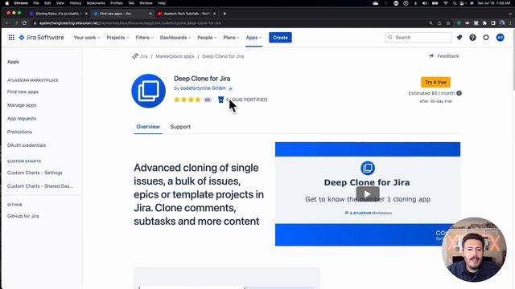Click the Feedback link
The image size is (515, 289).
coord(448,56)
